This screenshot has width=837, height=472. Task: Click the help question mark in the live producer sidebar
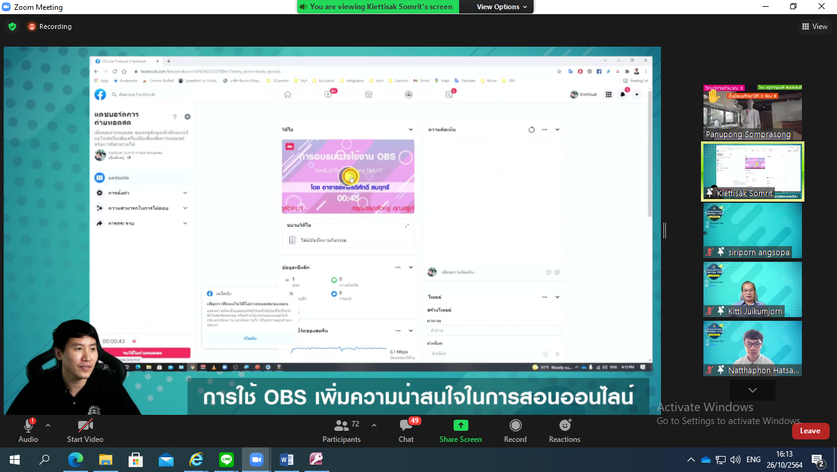point(175,117)
